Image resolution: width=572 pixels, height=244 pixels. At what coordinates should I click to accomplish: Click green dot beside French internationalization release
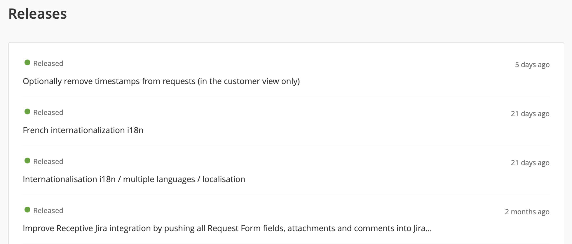tap(27, 111)
